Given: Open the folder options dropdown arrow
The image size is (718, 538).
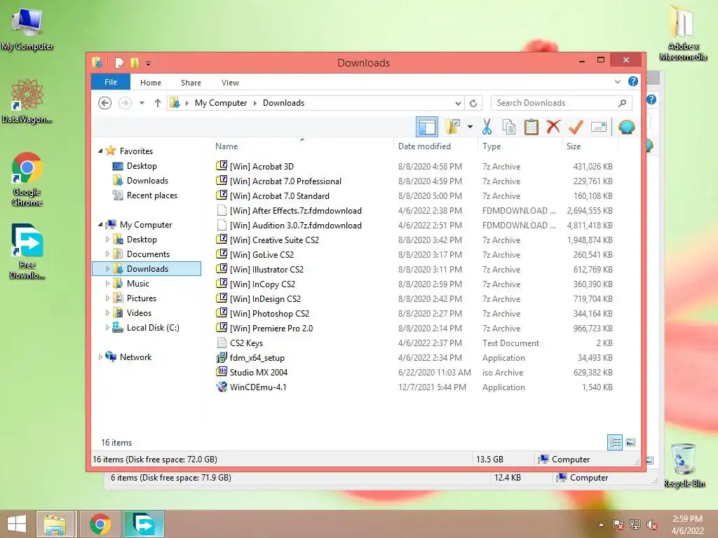Looking at the screenshot, I should point(470,127).
